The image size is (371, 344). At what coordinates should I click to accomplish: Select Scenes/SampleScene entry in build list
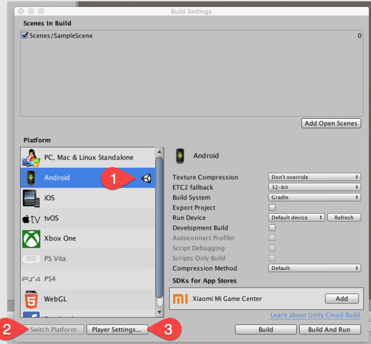pyautogui.click(x=192, y=36)
